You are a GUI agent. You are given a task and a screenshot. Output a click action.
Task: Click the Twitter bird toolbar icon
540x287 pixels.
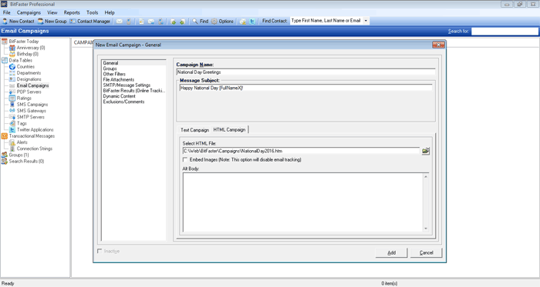pyautogui.click(x=252, y=22)
